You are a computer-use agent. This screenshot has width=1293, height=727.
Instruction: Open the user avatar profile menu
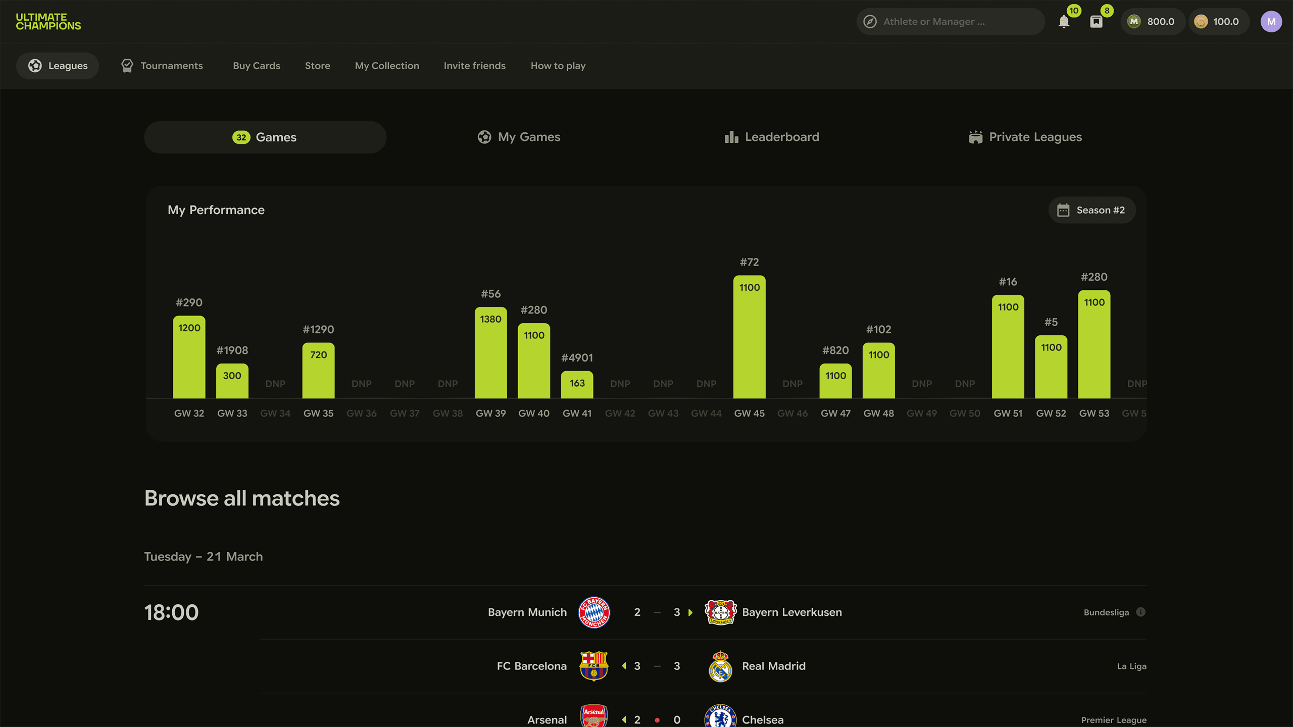(x=1271, y=22)
